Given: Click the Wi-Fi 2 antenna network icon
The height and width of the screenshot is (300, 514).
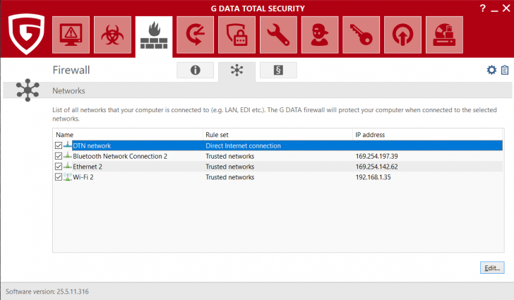Looking at the screenshot, I should point(68,176).
